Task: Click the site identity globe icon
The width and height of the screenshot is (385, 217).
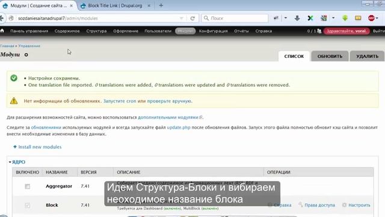Action: [11, 18]
